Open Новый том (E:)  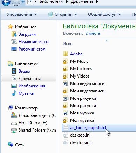[33, 123]
